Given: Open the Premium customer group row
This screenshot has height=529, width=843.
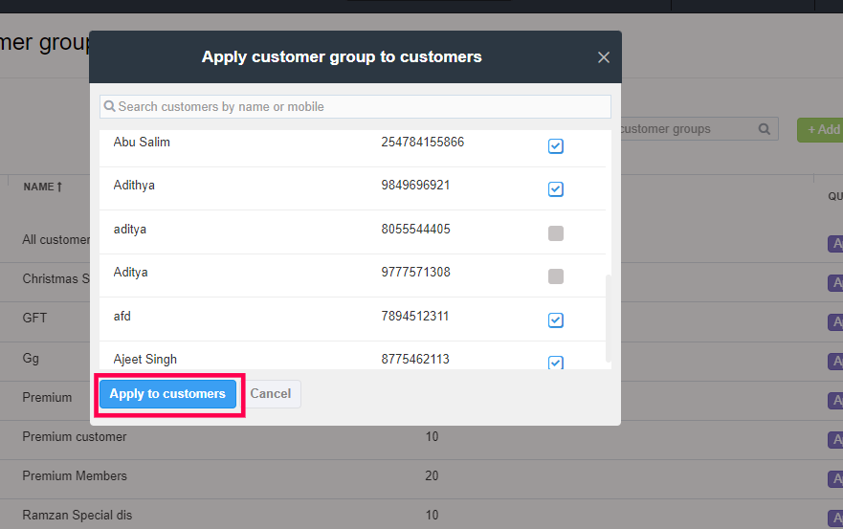Looking at the screenshot, I should pyautogui.click(x=75, y=437).
